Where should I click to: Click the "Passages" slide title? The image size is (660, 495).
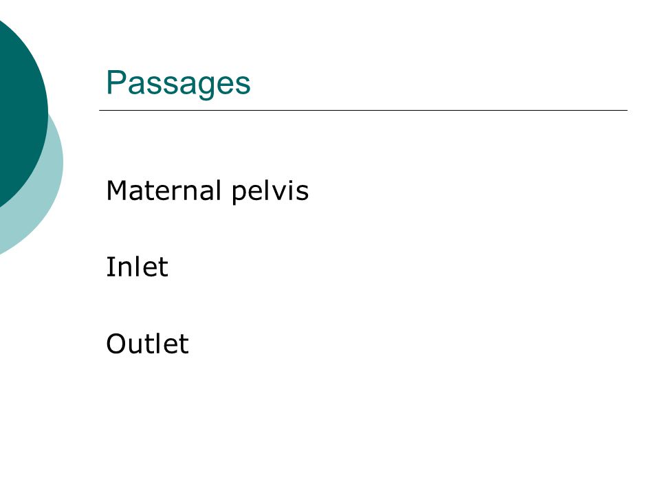(x=179, y=84)
